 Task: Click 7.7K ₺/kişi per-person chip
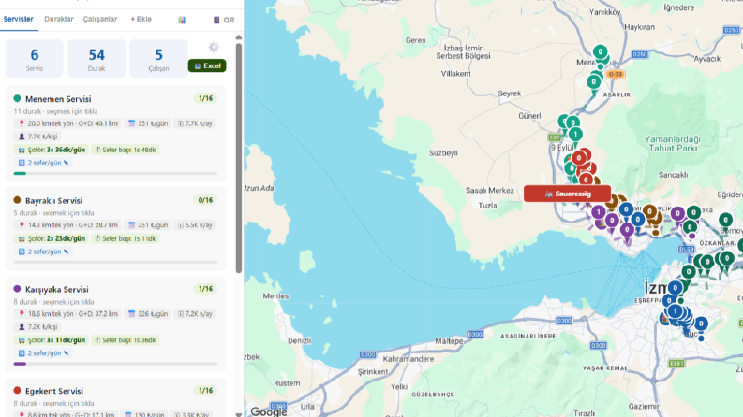[37, 137]
